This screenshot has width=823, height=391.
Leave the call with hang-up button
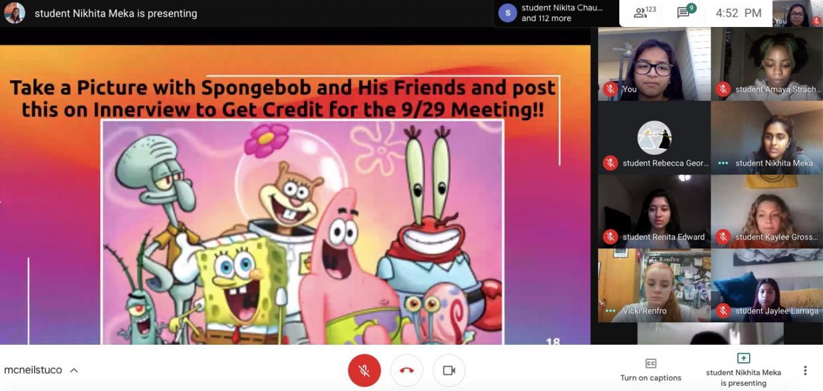406,370
